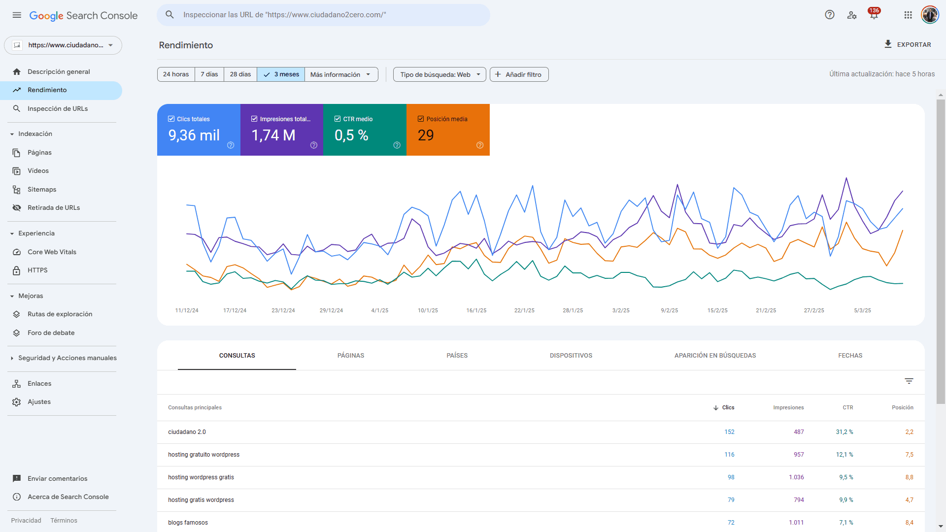Select the 7 días date range
Image resolution: width=946 pixels, height=532 pixels.
[209, 74]
